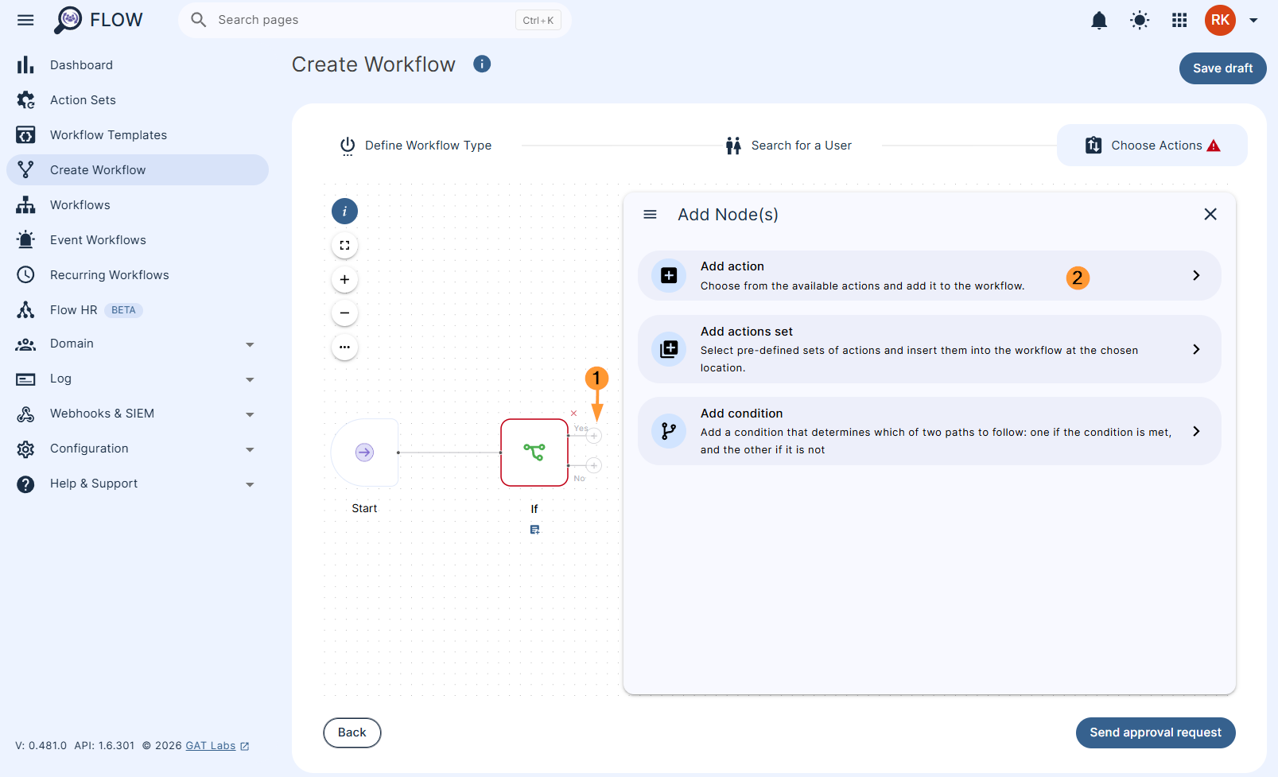Viewport: 1278px width, 777px height.
Task: Click the Save draft button
Action: pyautogui.click(x=1222, y=68)
